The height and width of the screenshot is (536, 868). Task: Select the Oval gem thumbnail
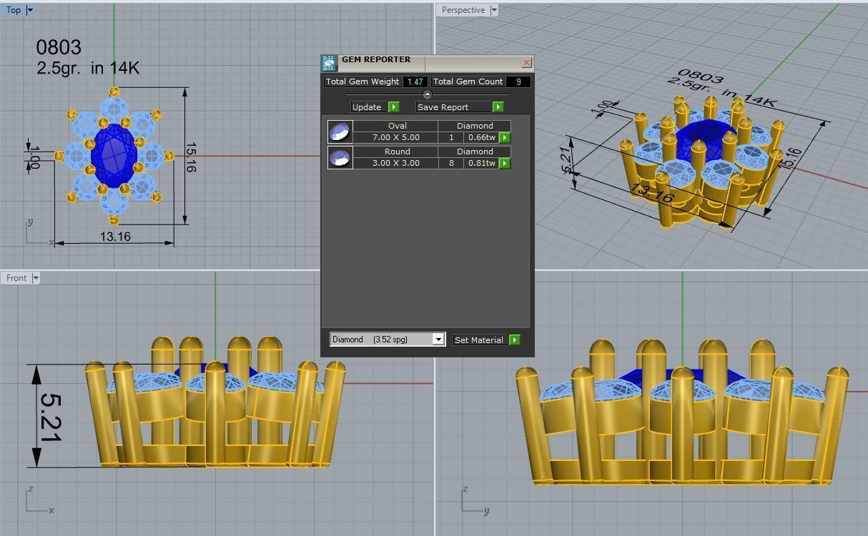click(340, 131)
